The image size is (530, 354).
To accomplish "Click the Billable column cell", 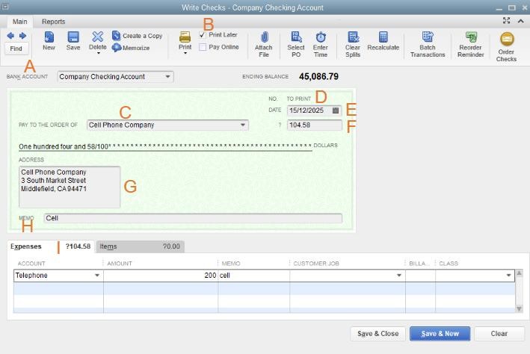I will 420,276.
